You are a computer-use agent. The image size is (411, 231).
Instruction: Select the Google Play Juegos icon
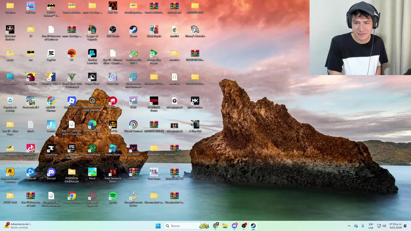154,57
